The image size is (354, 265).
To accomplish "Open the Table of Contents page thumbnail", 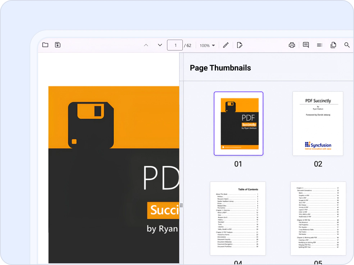I will tap(238, 219).
